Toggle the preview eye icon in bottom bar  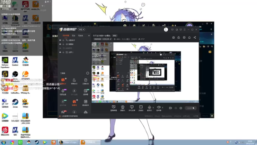176,108
